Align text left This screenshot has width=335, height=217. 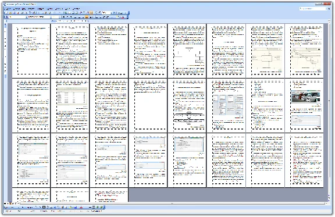point(75,17)
